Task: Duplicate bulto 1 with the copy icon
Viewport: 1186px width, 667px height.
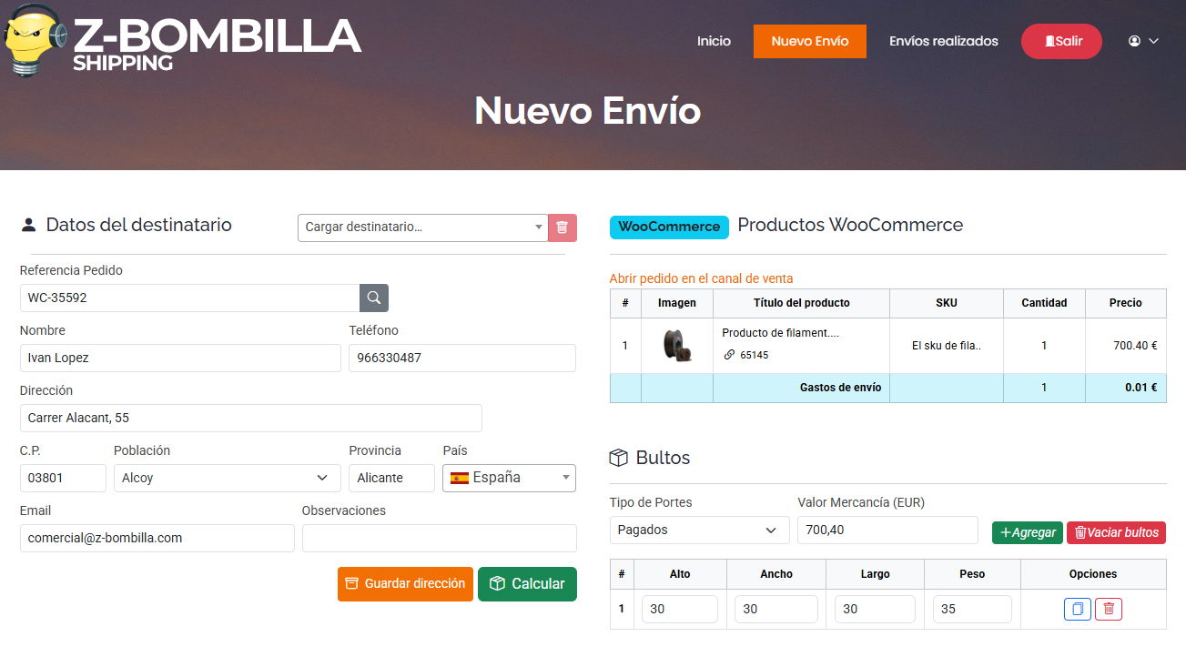Action: pyautogui.click(x=1077, y=609)
